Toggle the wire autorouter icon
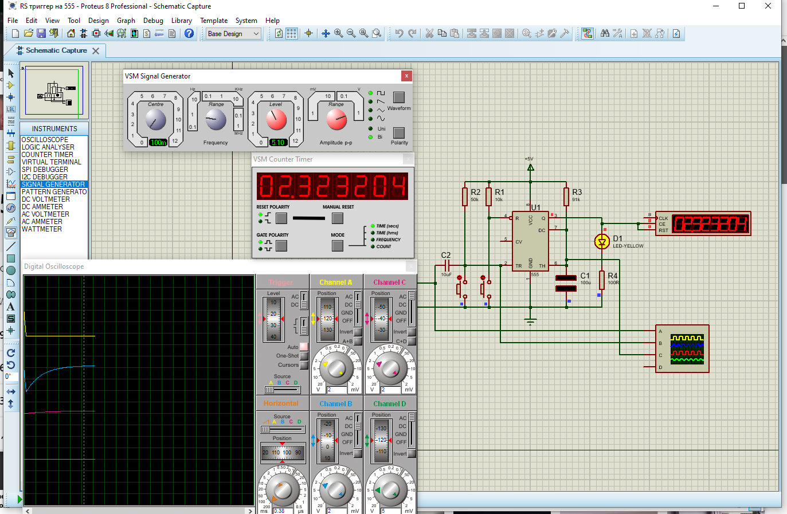 (x=588, y=34)
